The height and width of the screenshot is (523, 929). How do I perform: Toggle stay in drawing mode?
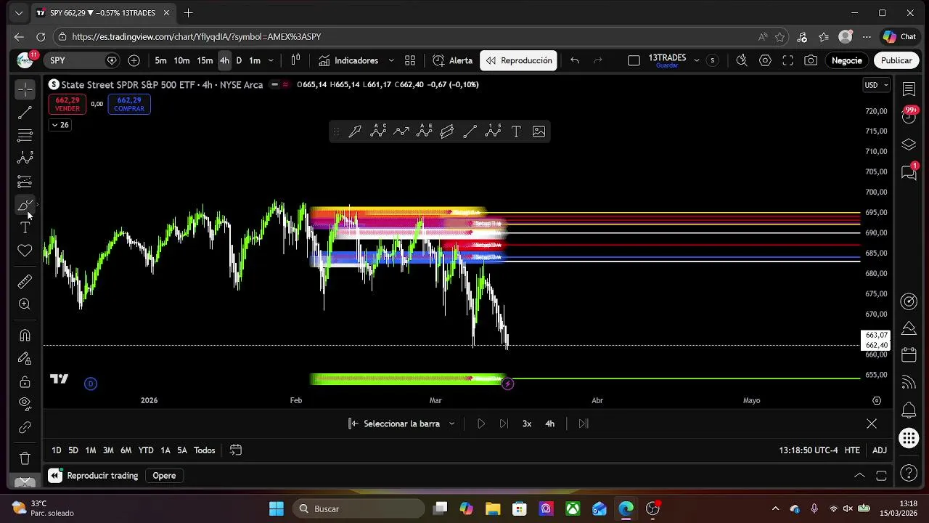coord(25,359)
